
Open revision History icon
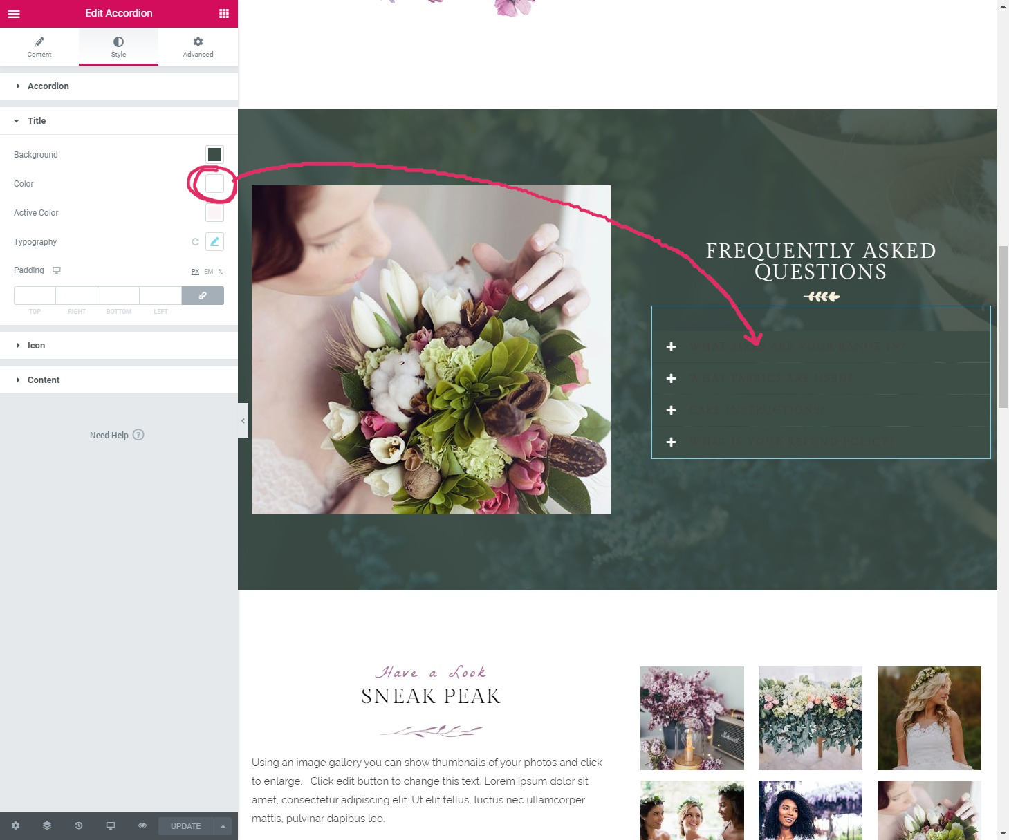tap(79, 825)
